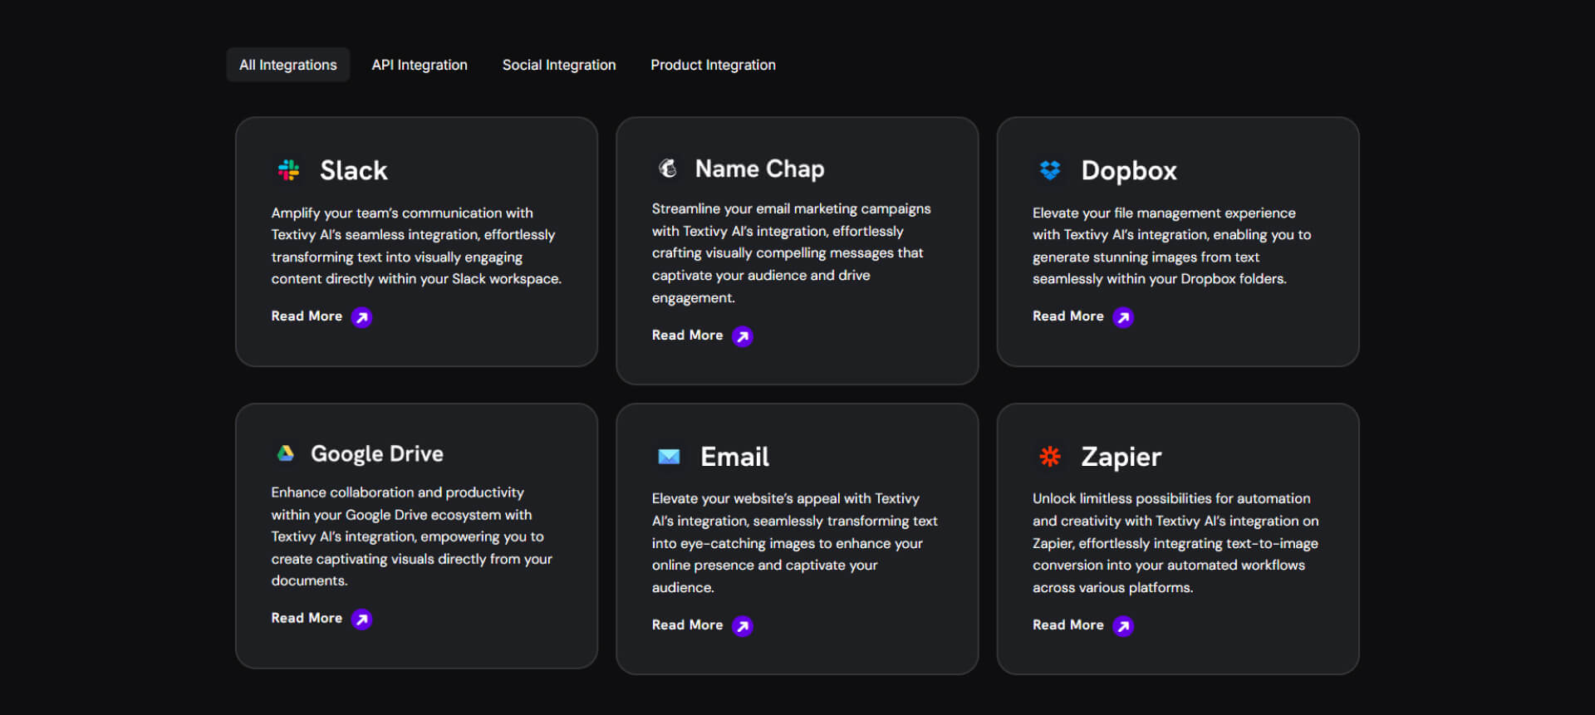Open Read More link for Slack

307,316
